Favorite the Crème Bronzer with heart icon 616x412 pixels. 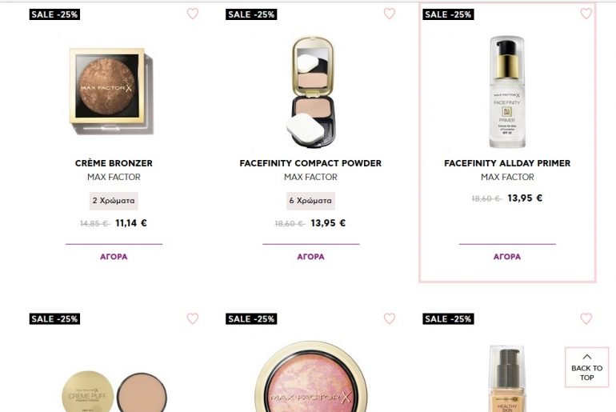pyautogui.click(x=193, y=14)
